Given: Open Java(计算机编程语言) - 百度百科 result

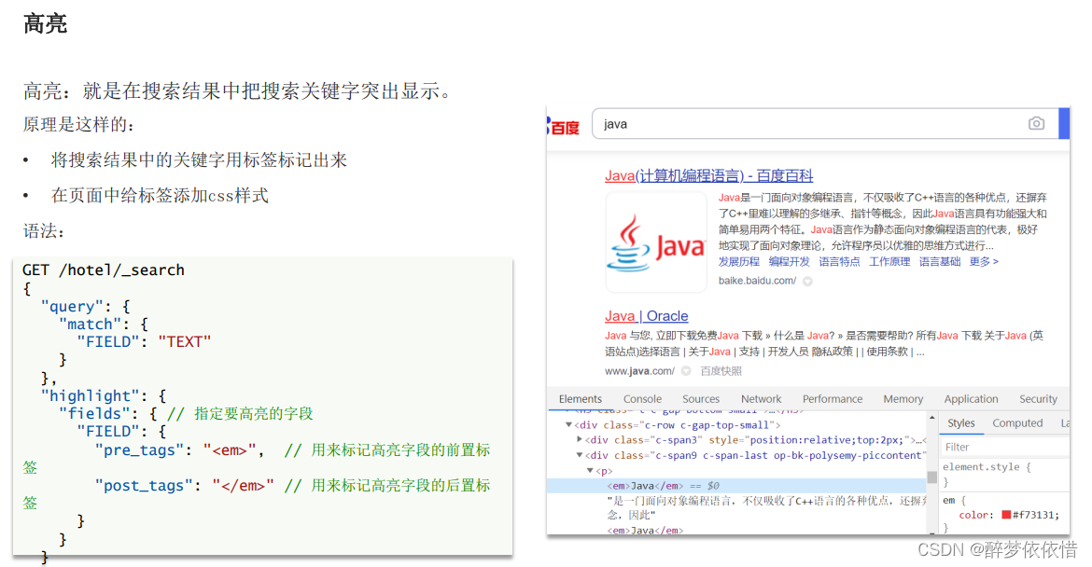Looking at the screenshot, I should coord(708,176).
